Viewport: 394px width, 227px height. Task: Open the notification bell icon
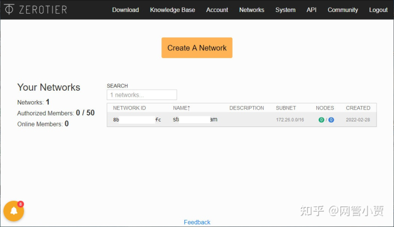14,211
